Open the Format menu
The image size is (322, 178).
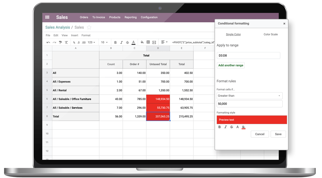coord(86,35)
